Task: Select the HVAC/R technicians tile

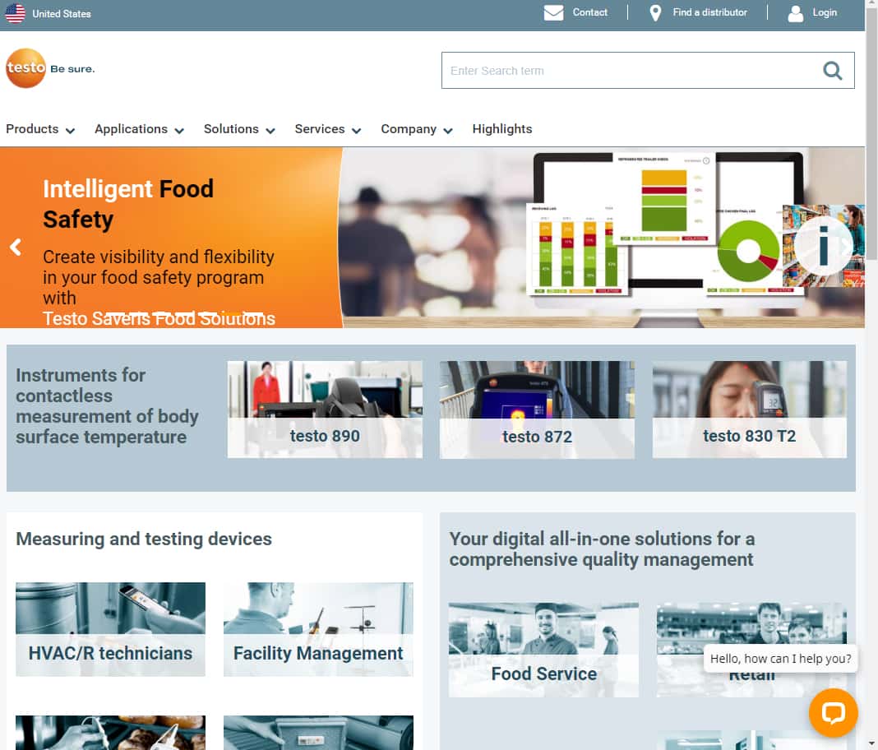Action: [110, 629]
